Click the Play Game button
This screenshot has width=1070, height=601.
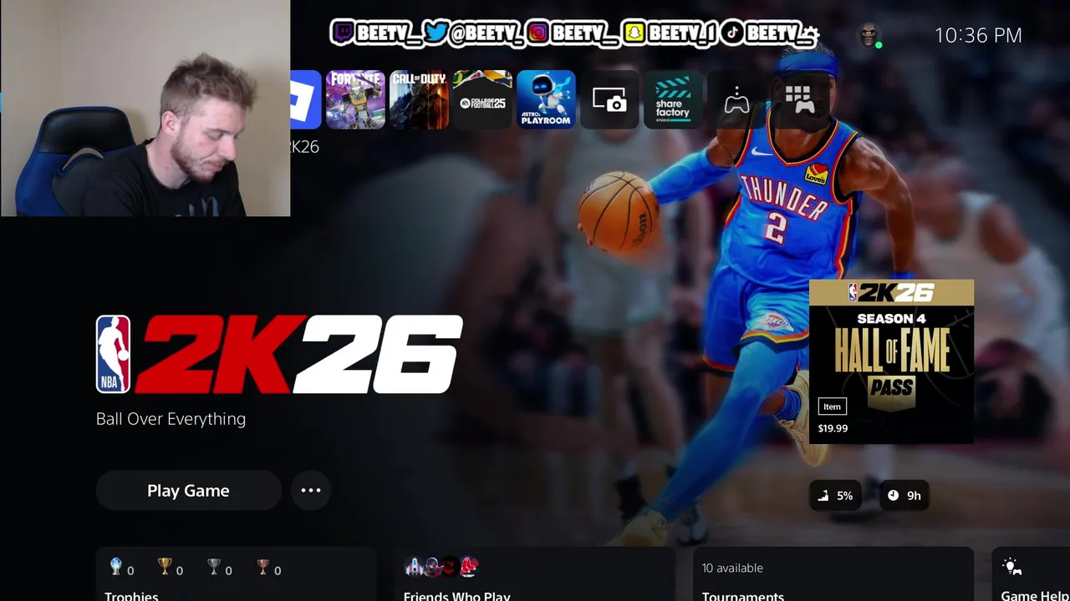tap(188, 491)
